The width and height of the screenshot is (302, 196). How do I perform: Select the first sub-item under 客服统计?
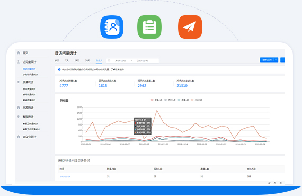(x=30, y=123)
